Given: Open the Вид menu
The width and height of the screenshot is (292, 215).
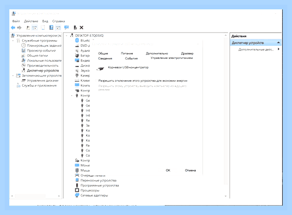Looking at the screenshot, I should pyautogui.click(x=45, y=21).
